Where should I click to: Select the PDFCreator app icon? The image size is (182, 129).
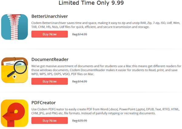15,113
